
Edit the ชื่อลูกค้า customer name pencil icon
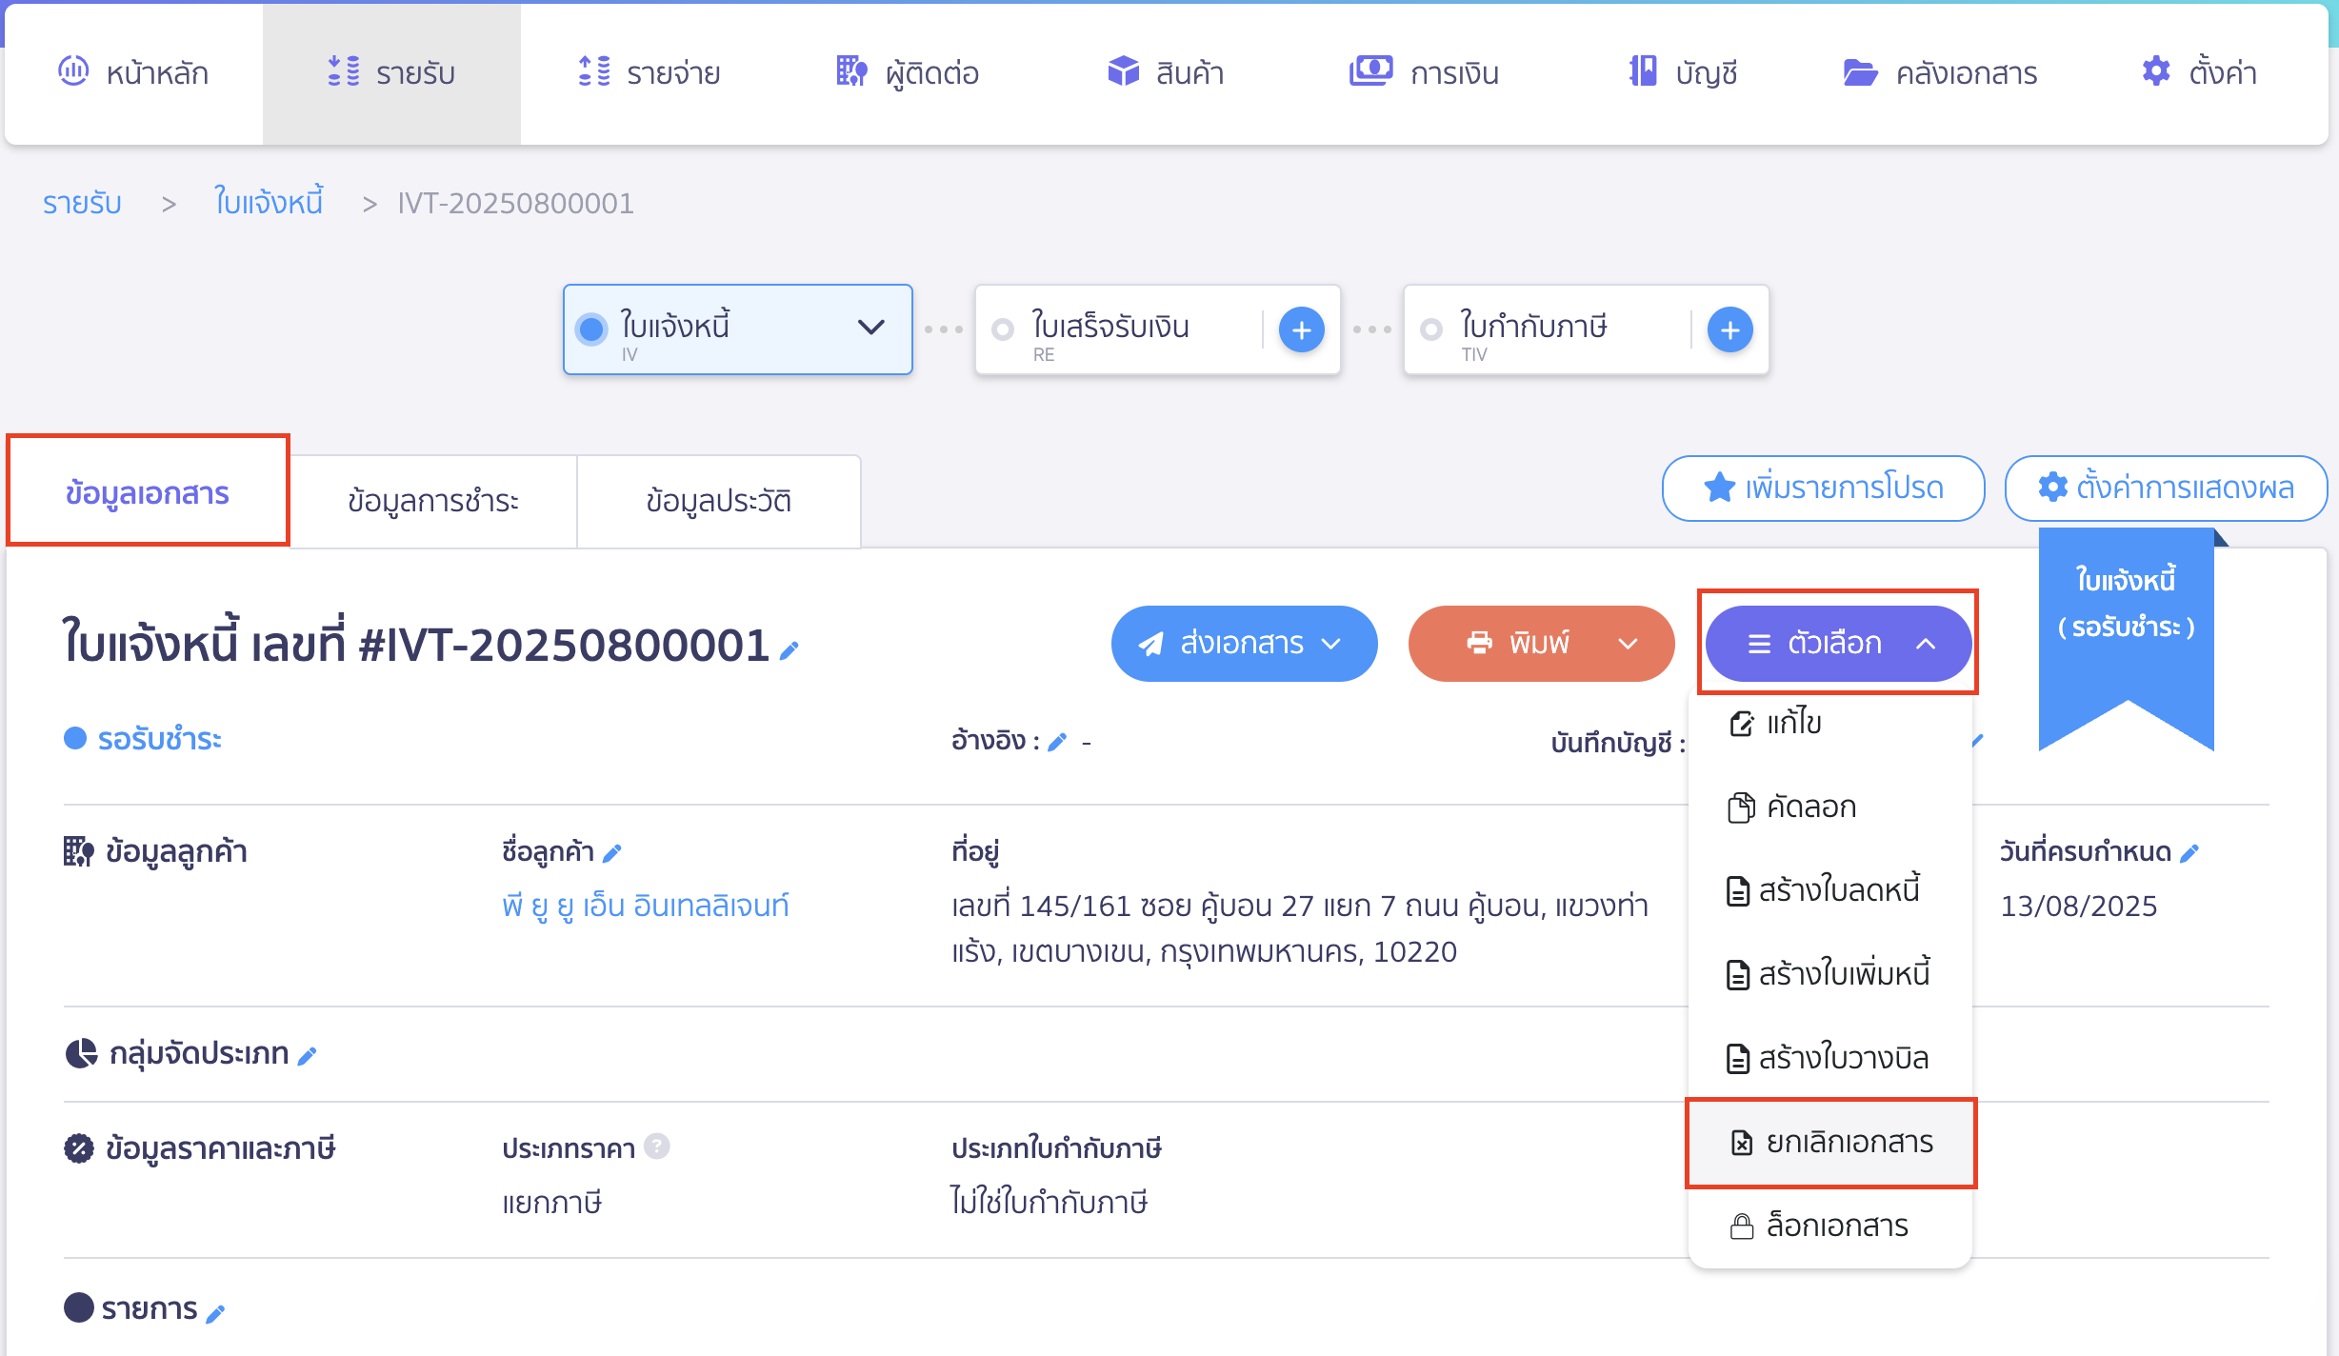tap(612, 853)
